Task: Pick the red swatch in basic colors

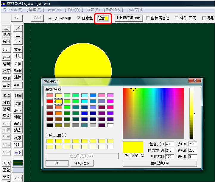Action: click(x=50, y=101)
